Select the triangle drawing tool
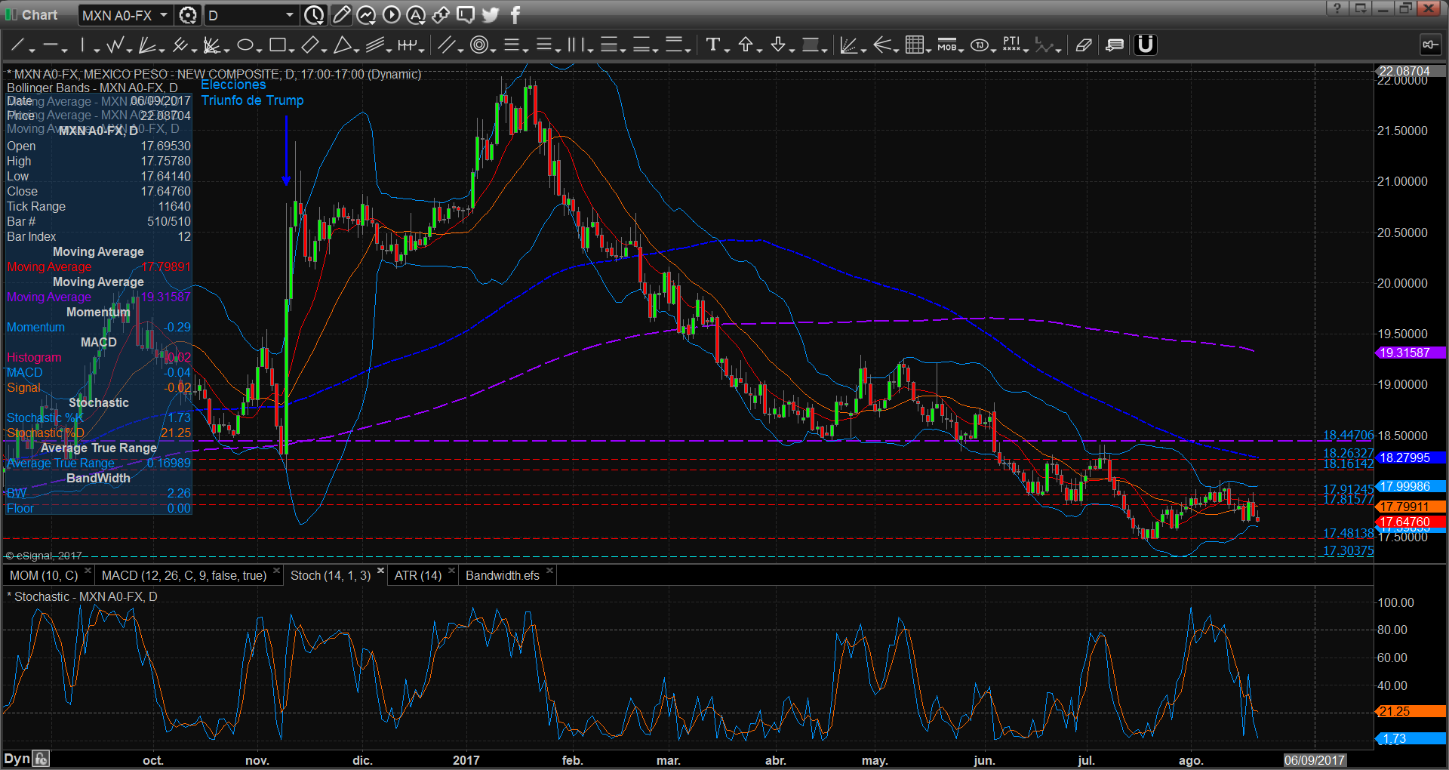Screen dimensions: 1449x770 point(342,45)
